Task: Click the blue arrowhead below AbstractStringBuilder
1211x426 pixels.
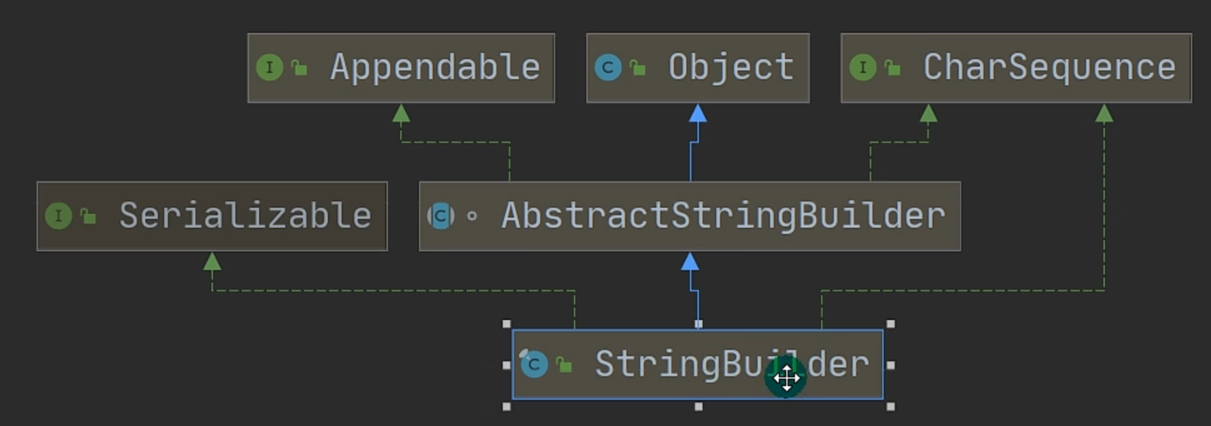Action: coord(690,262)
